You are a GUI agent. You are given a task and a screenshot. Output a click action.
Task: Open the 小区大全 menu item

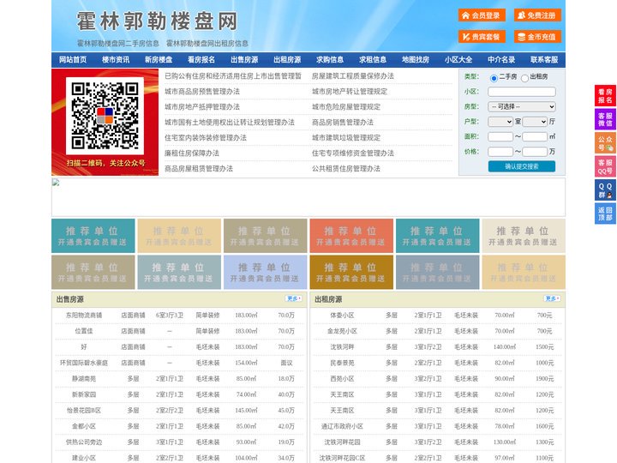pos(458,60)
